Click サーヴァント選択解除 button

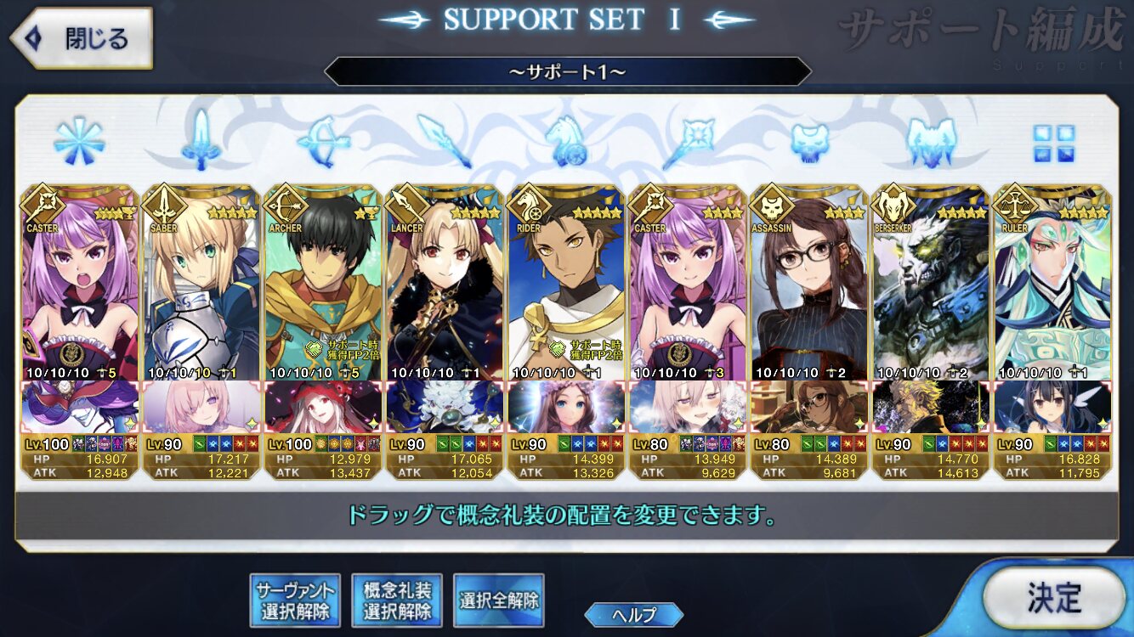pos(294,600)
